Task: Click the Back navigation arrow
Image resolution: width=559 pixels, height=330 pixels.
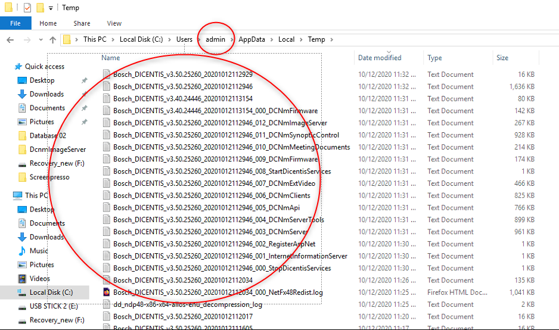Action: click(x=10, y=40)
